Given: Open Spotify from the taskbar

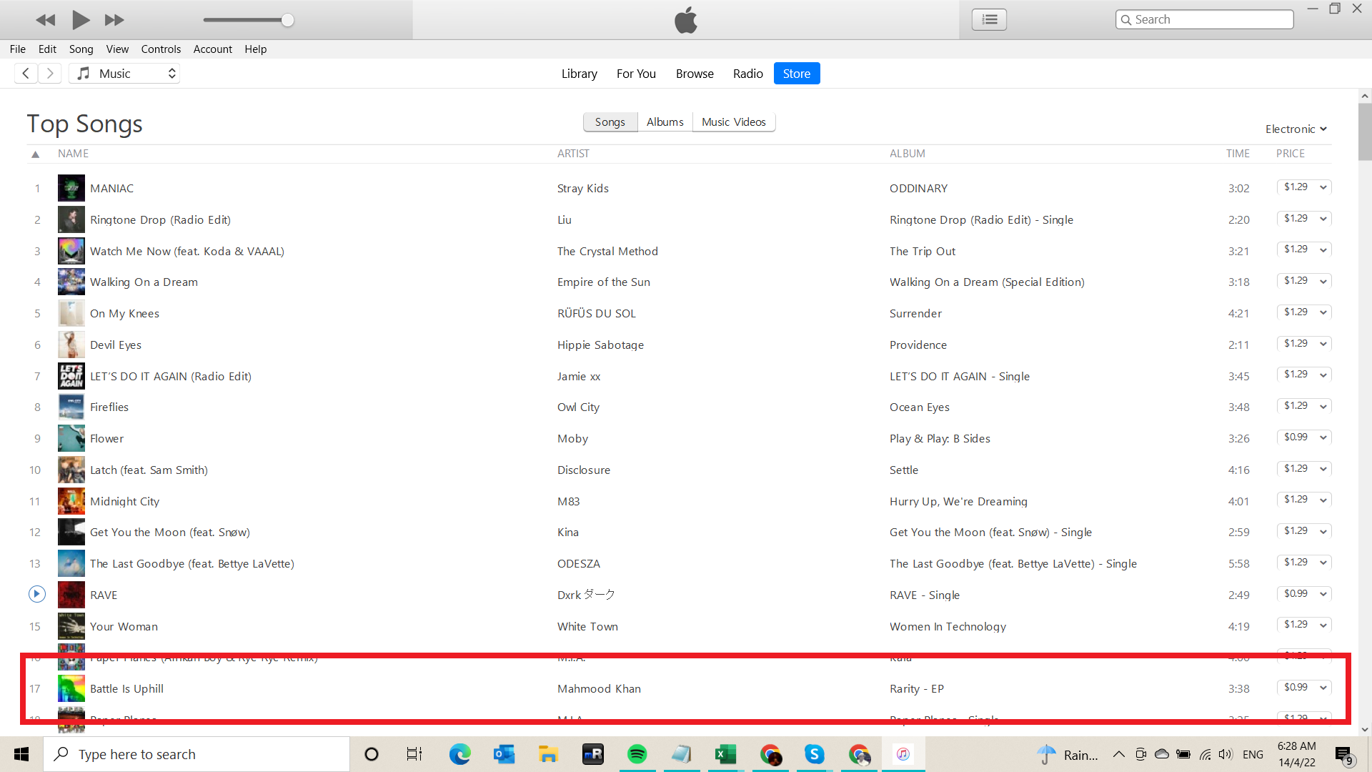Looking at the screenshot, I should 637,754.
